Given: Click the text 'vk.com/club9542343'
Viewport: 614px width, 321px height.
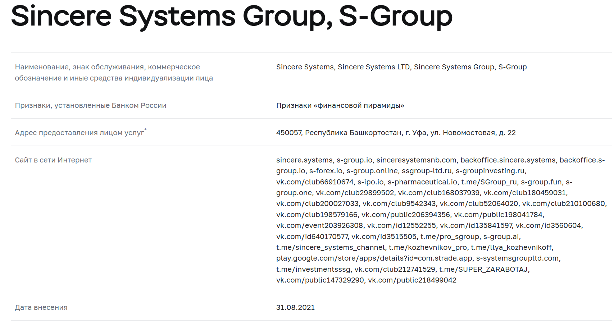Looking at the screenshot, I should coord(399,203).
